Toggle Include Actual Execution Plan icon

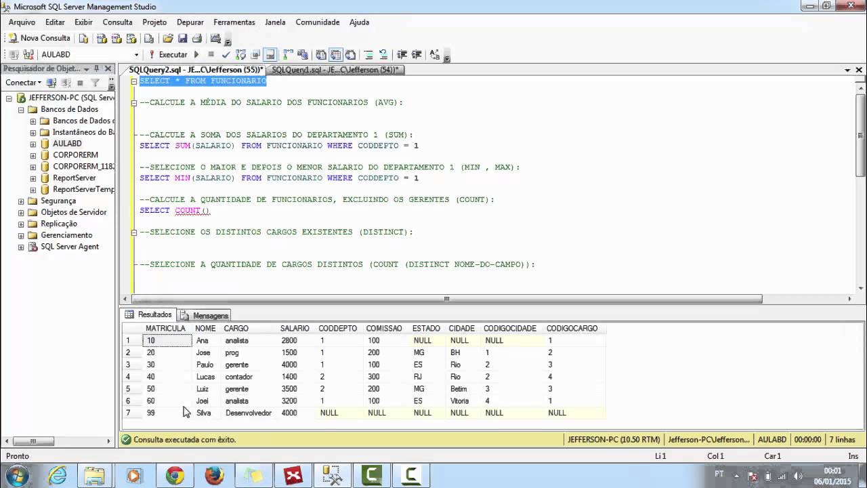pos(288,54)
